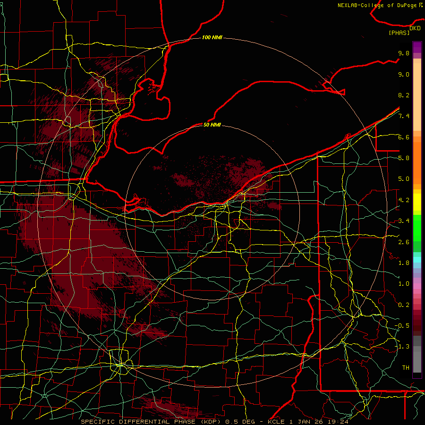Viewport: 425px width, 425px height.
Task: Click the 1.0 scale value
Action: click(404, 284)
